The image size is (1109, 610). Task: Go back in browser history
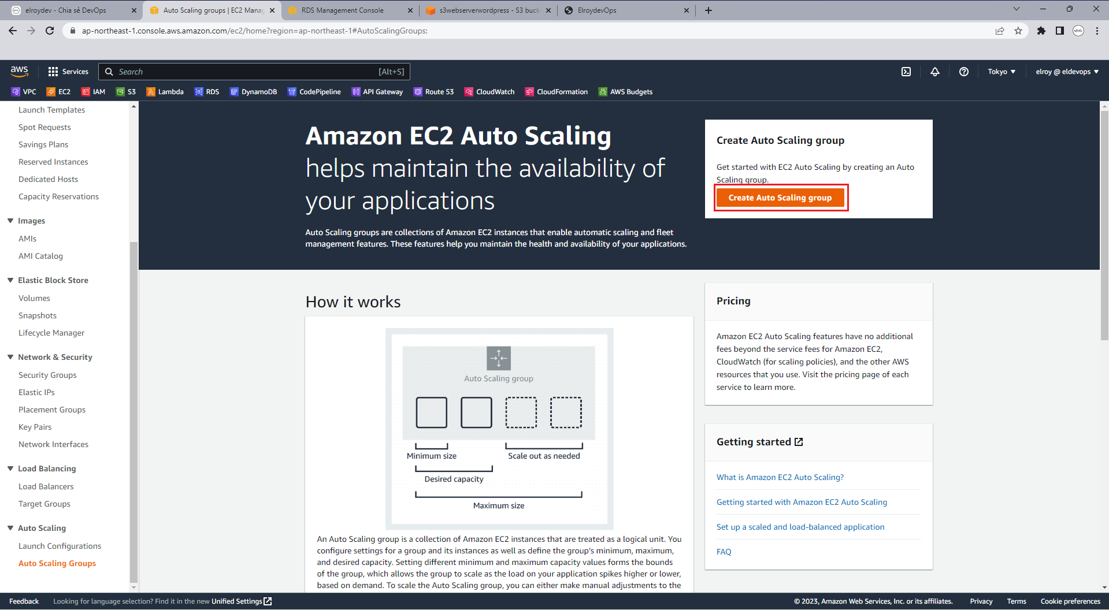pyautogui.click(x=13, y=31)
